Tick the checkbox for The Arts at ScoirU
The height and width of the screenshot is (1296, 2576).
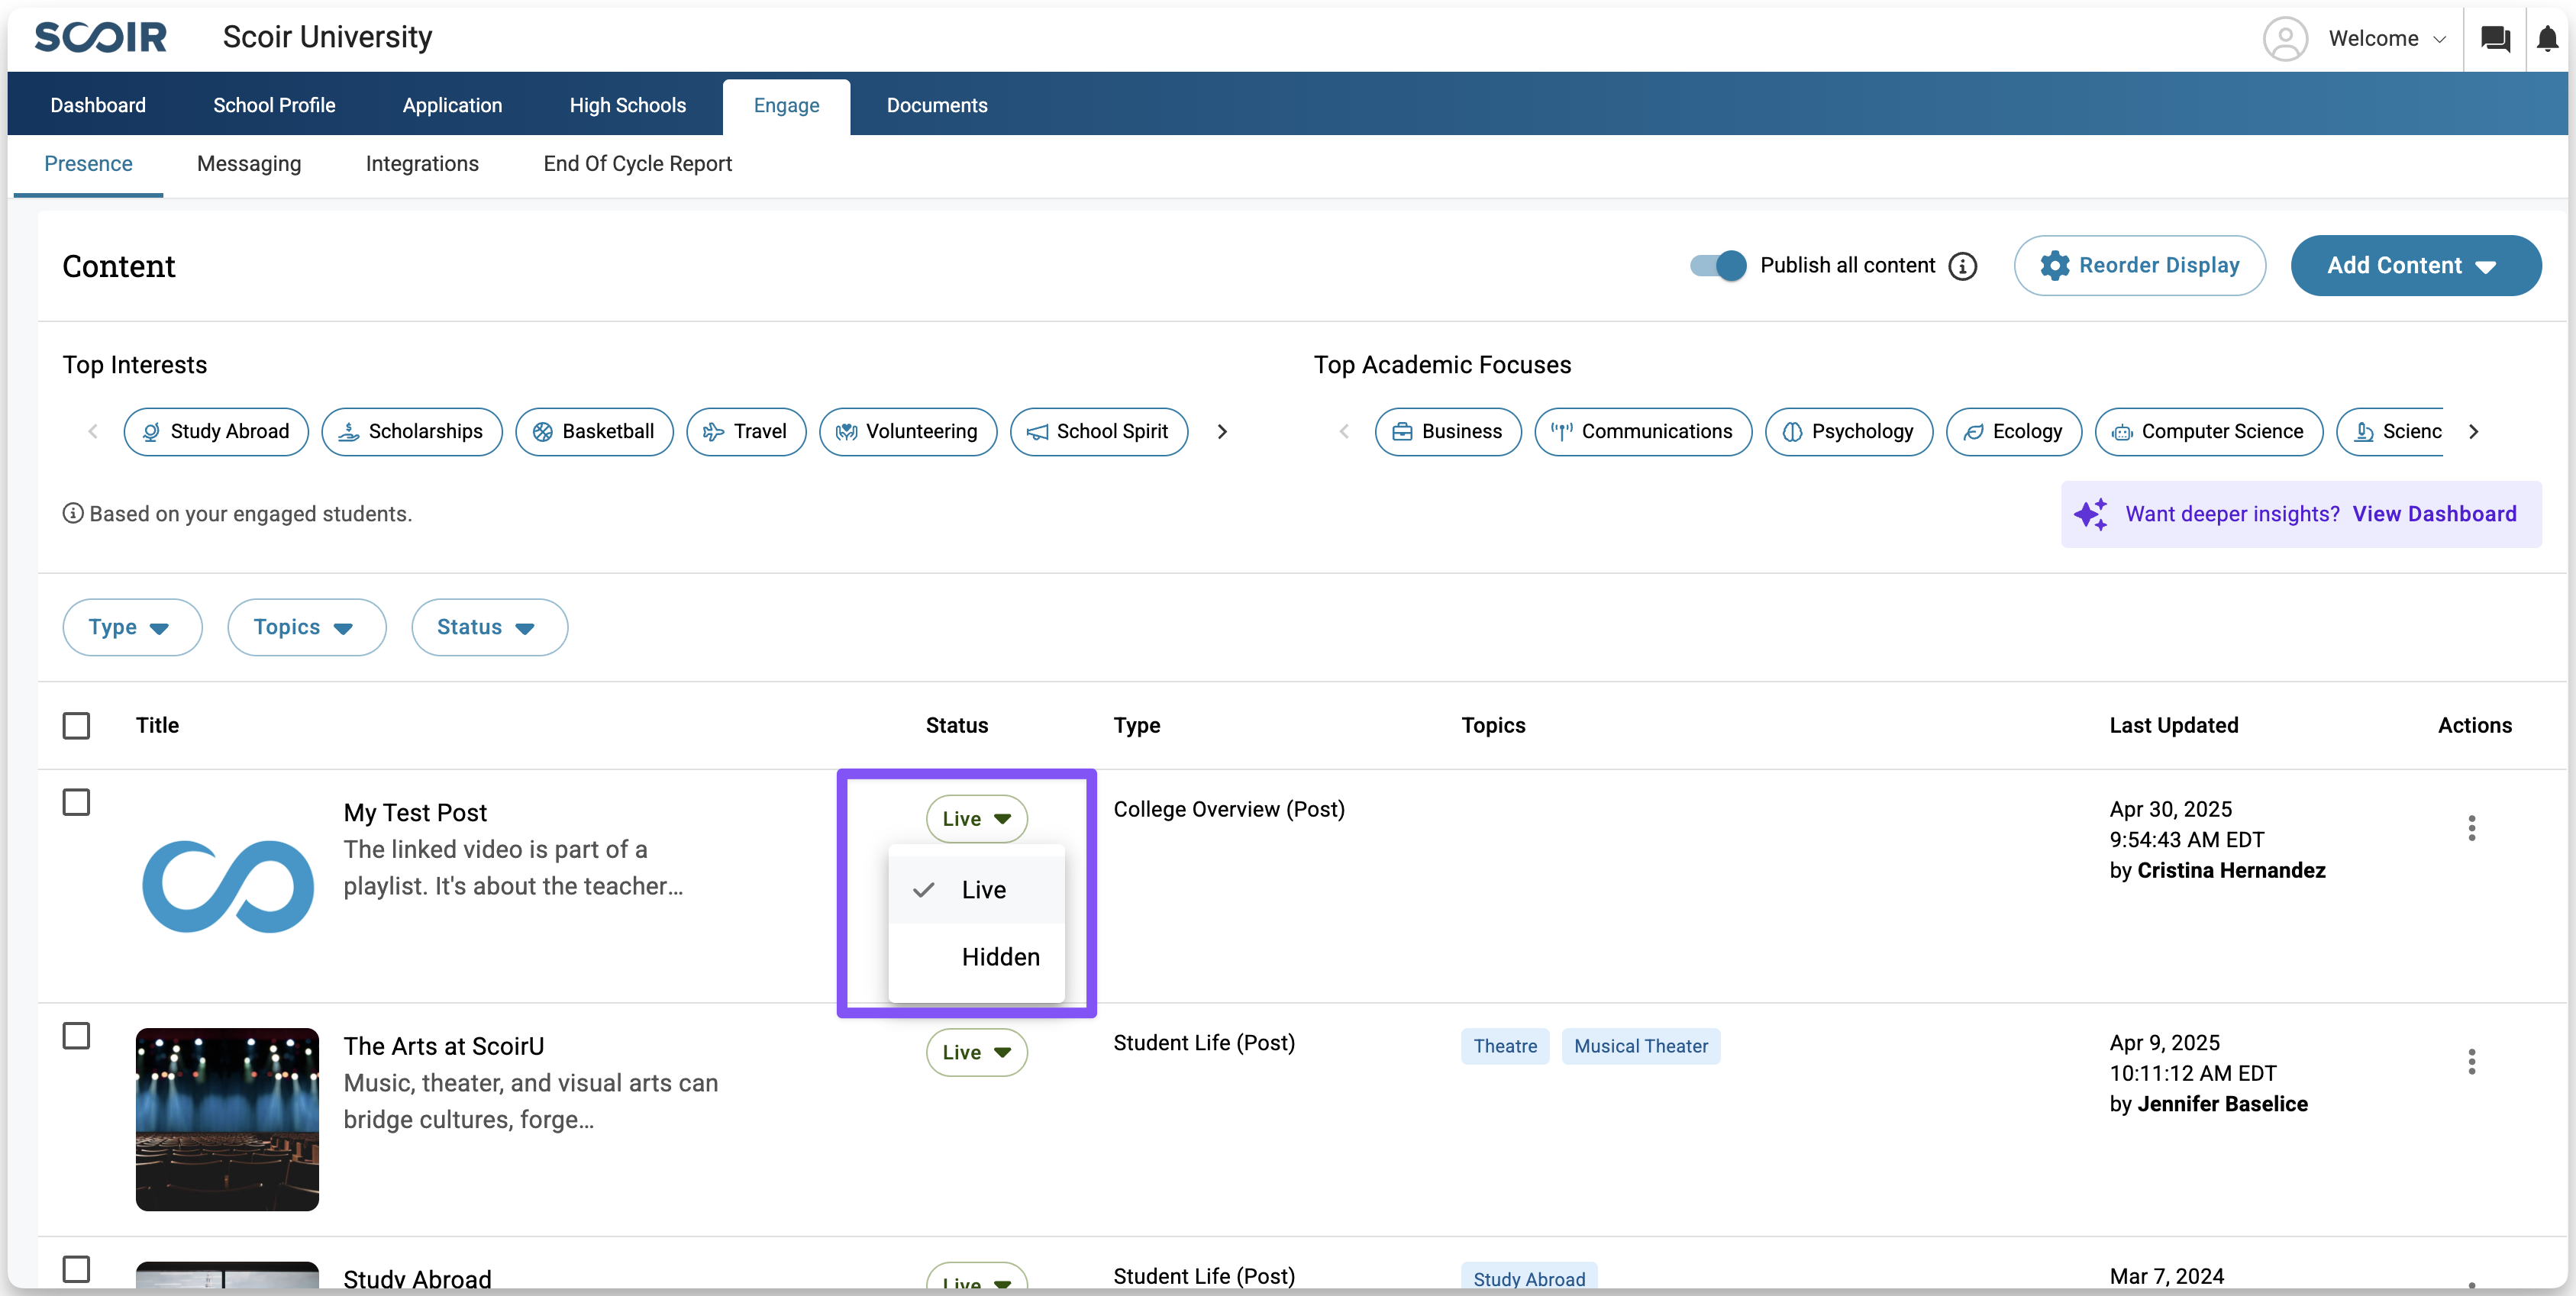[76, 1035]
